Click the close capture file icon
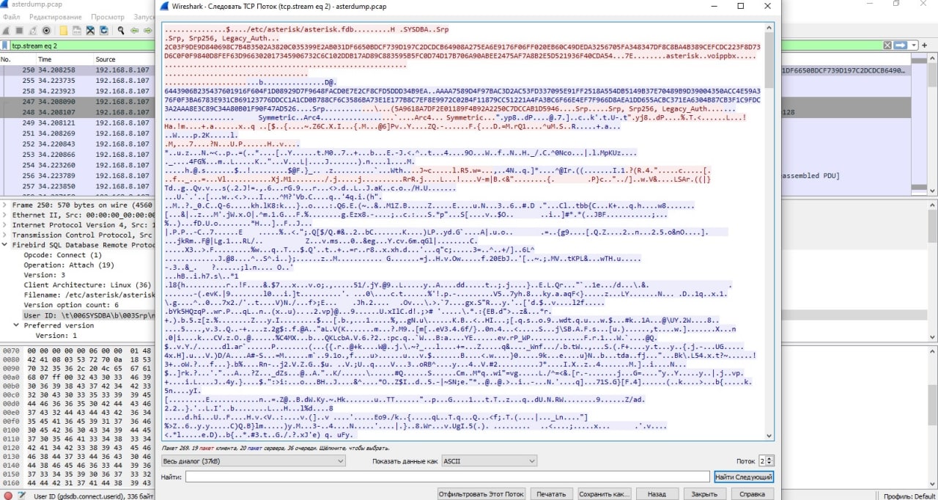Image resolution: width=938 pixels, height=500 pixels. pyautogui.click(x=91, y=31)
